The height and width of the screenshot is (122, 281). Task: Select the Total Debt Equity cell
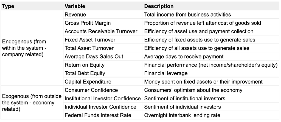(x=103, y=73)
